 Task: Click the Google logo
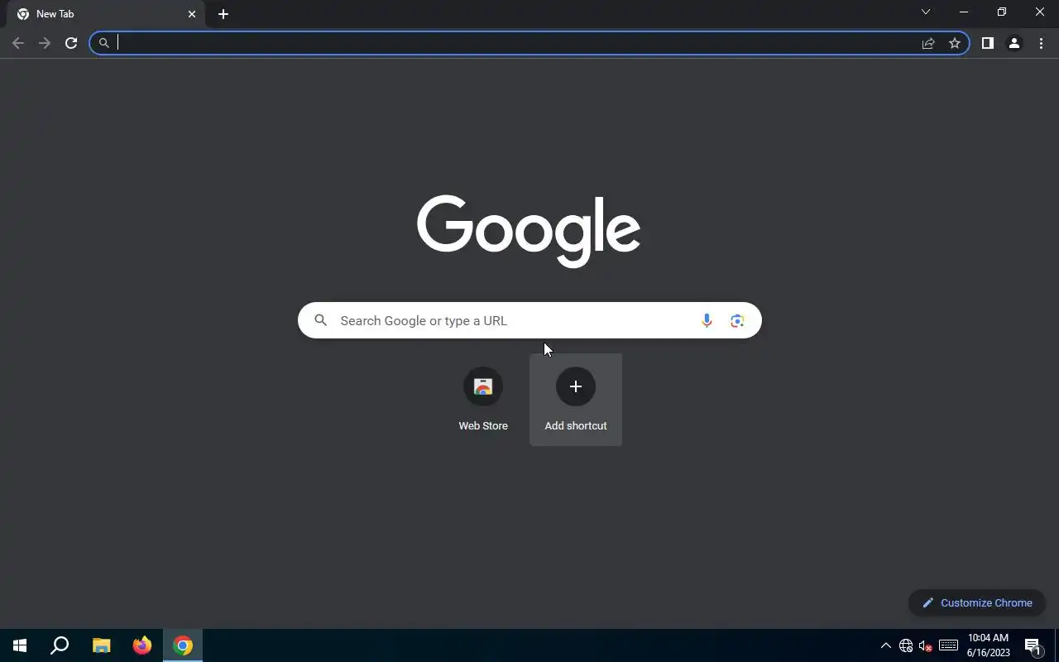(529, 231)
